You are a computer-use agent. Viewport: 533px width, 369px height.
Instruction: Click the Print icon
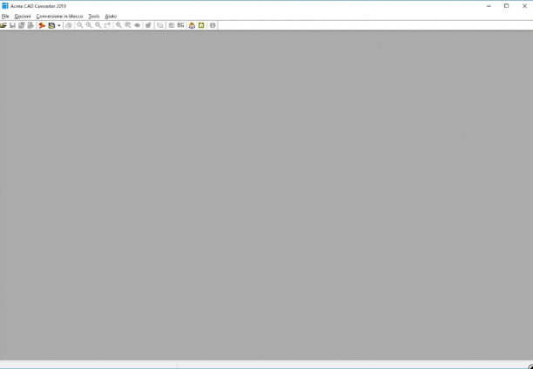(69, 25)
